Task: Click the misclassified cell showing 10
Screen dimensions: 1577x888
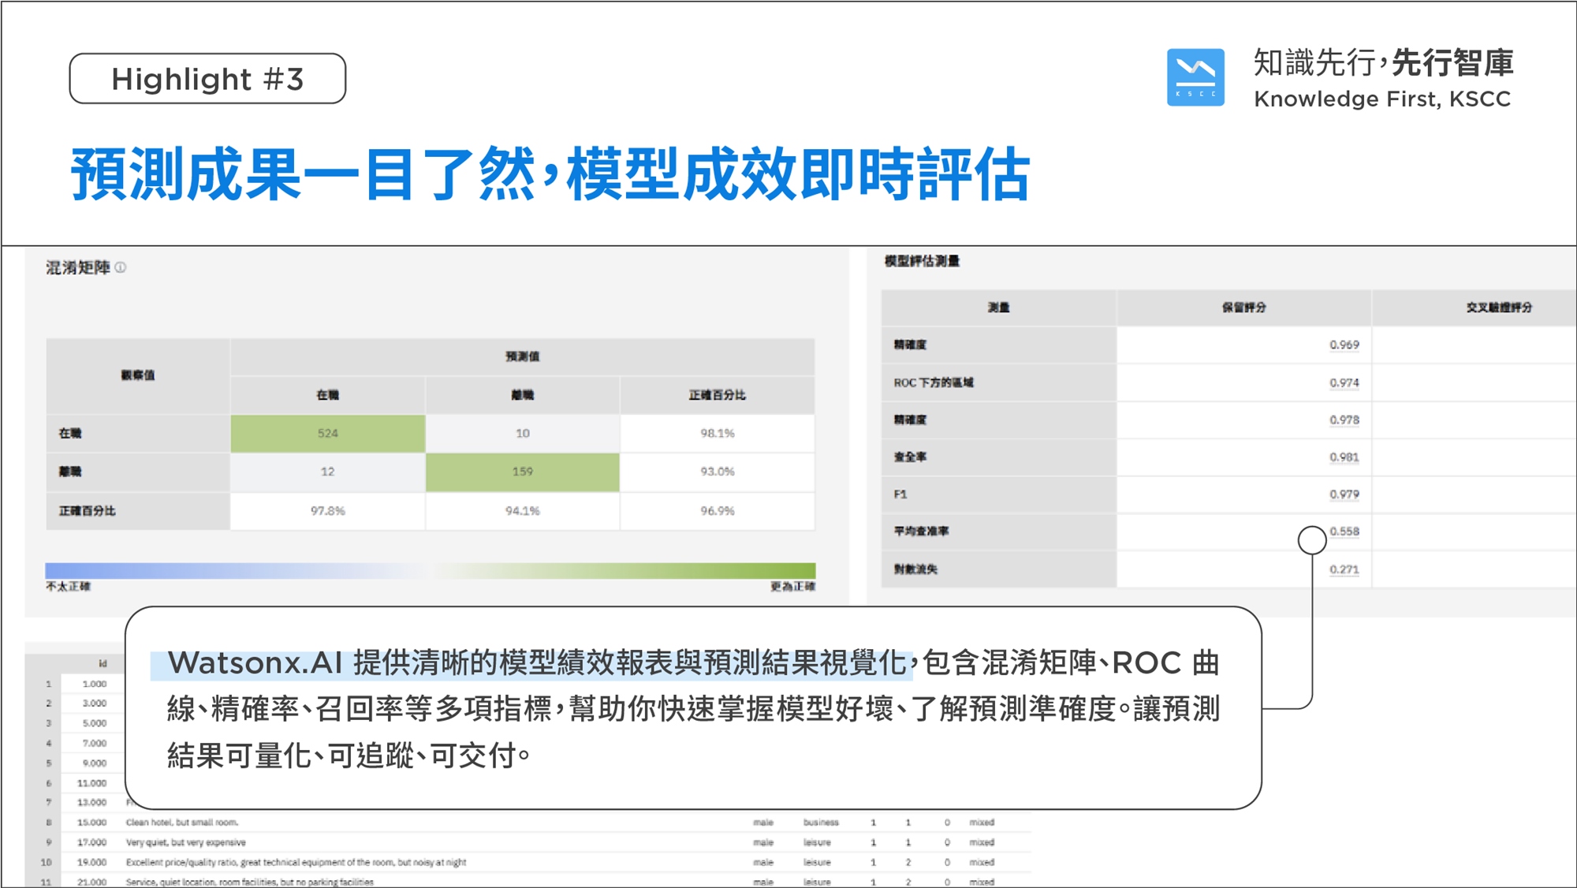Action: tap(522, 433)
